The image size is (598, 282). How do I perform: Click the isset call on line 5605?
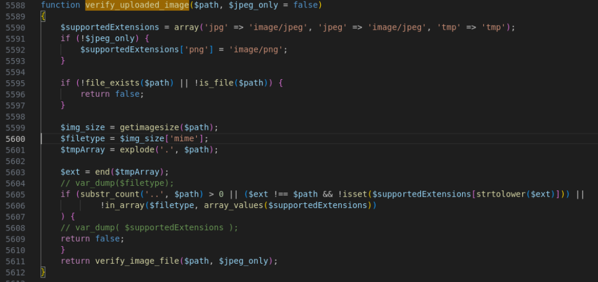[x=355, y=194]
